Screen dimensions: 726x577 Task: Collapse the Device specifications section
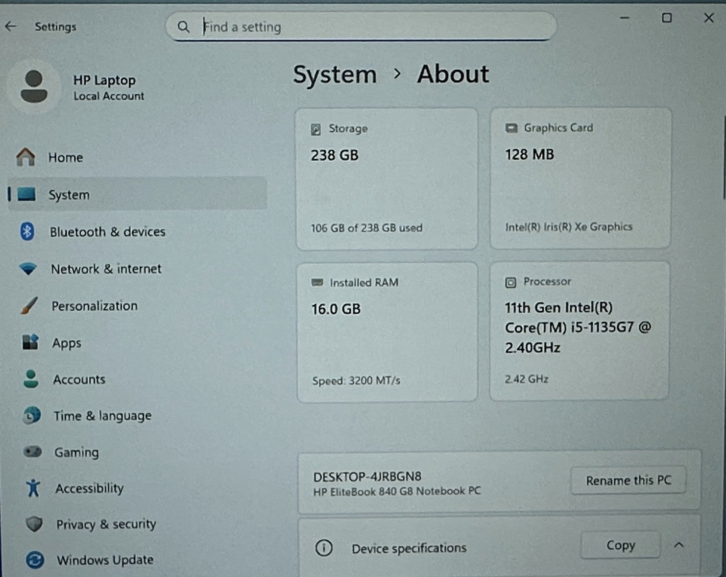point(678,545)
